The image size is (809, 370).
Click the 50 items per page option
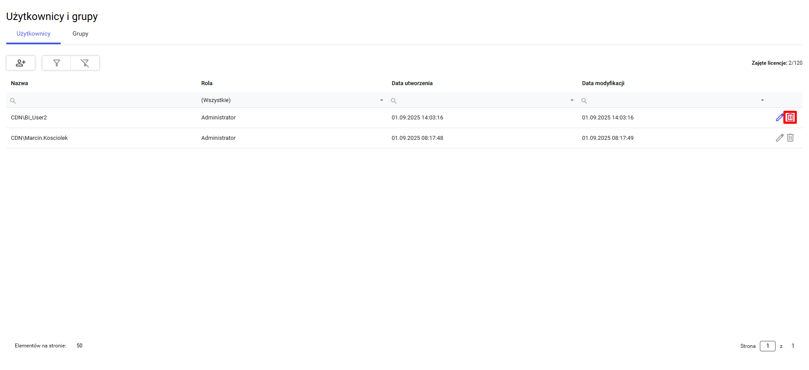coord(80,346)
